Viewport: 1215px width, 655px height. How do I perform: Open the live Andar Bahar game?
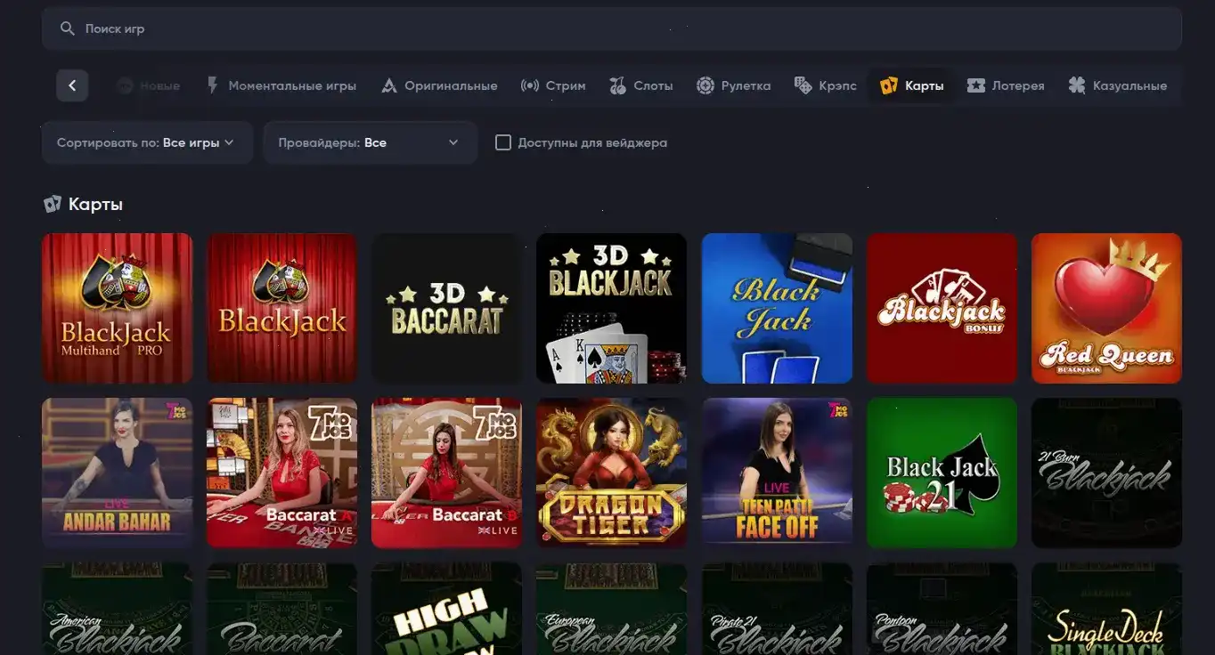pyautogui.click(x=117, y=473)
